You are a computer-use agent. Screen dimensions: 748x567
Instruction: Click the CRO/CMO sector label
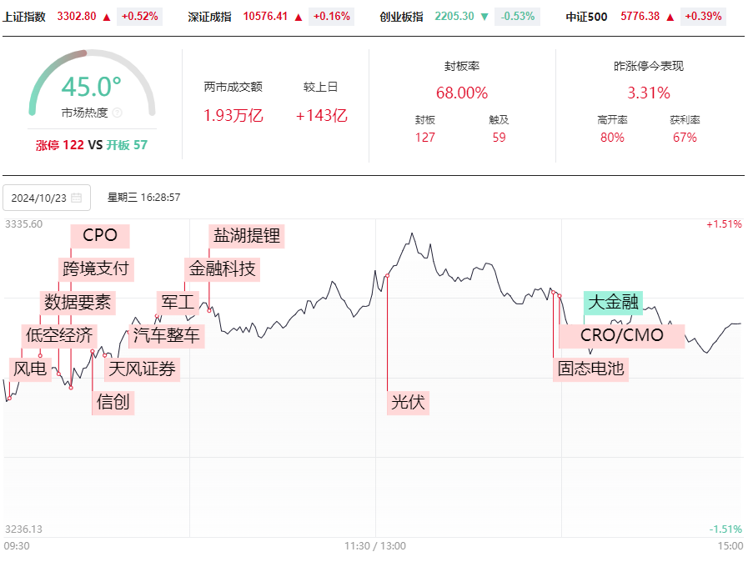click(x=621, y=335)
